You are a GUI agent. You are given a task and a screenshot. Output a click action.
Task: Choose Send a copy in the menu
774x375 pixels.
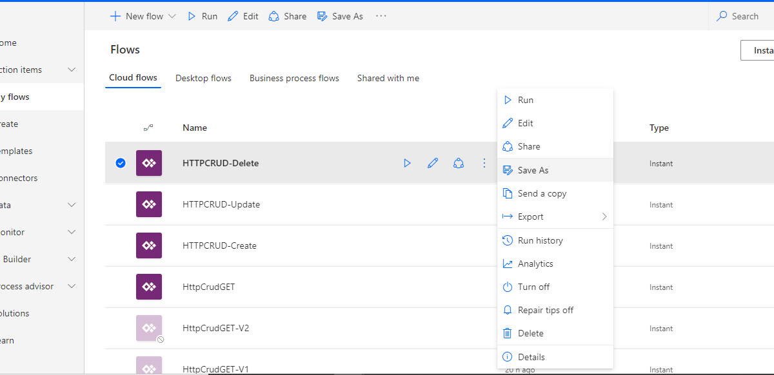tap(542, 193)
